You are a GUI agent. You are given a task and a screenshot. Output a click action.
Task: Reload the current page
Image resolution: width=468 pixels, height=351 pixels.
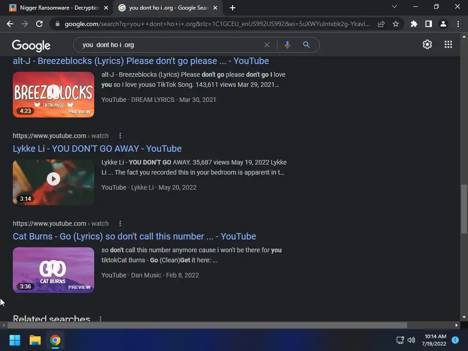pos(39,24)
